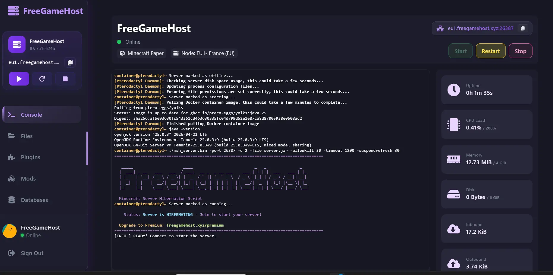Click the purple server icon on the server card

(x=17, y=45)
